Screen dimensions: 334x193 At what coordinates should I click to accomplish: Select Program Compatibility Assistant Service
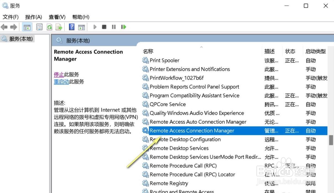pyautogui.click(x=234, y=96)
